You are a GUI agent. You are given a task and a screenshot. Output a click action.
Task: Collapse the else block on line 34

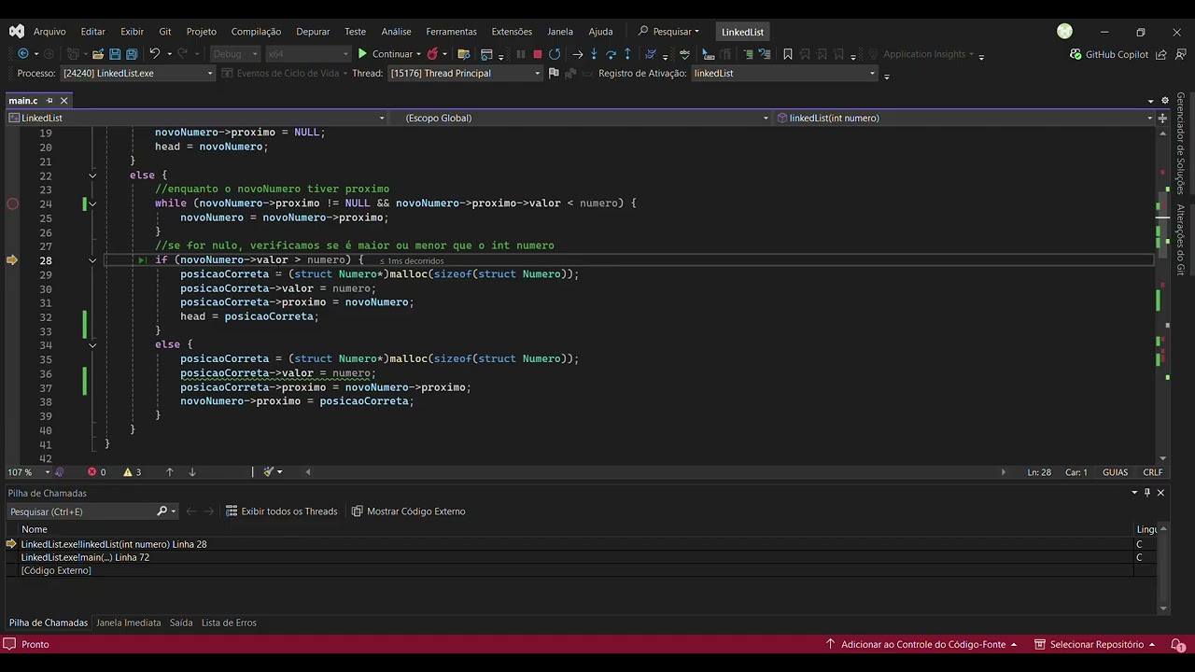(x=92, y=344)
